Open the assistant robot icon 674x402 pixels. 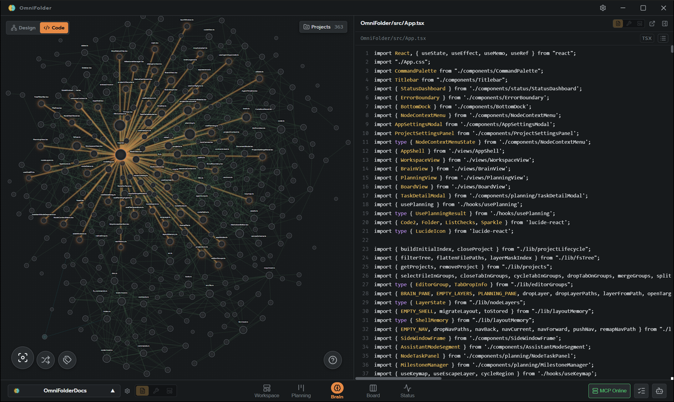click(659, 391)
